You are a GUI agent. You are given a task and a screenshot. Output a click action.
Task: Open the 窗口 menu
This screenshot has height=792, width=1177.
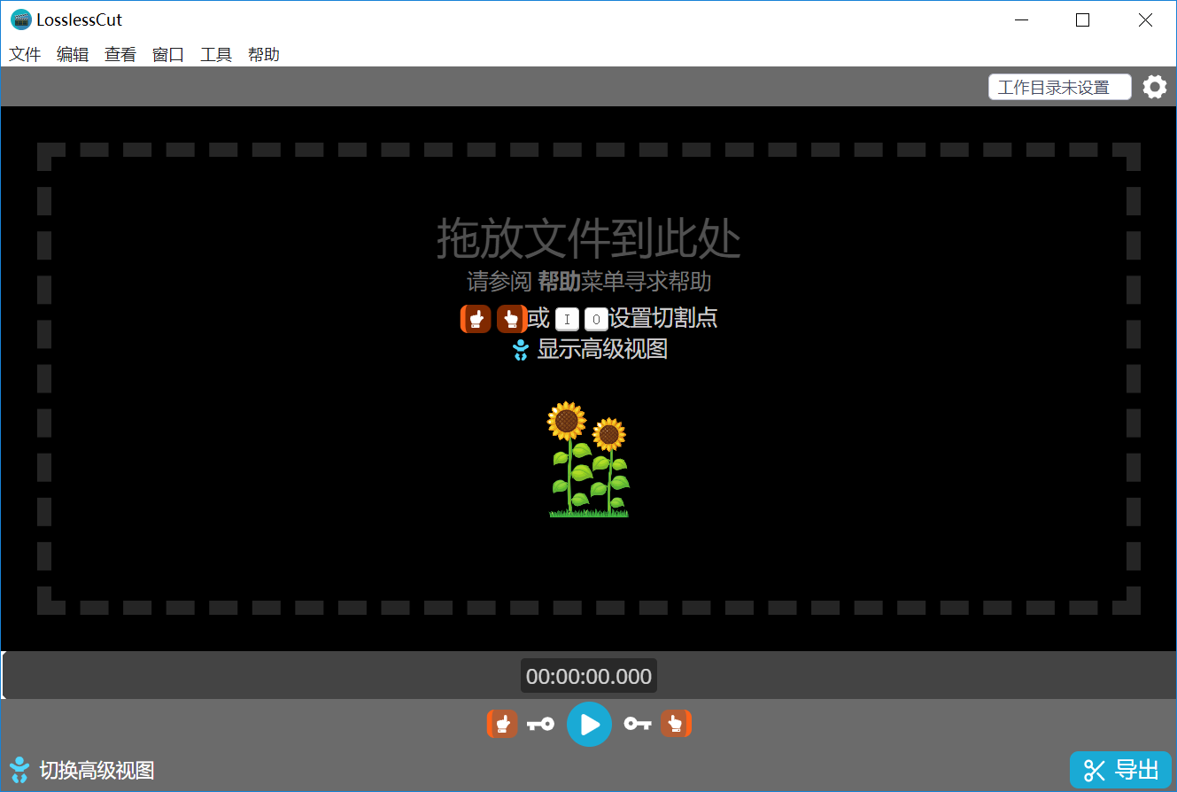point(168,54)
